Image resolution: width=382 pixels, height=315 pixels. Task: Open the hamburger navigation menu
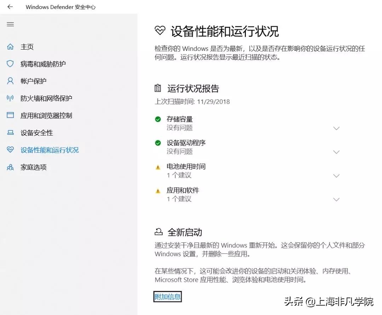[x=10, y=24]
